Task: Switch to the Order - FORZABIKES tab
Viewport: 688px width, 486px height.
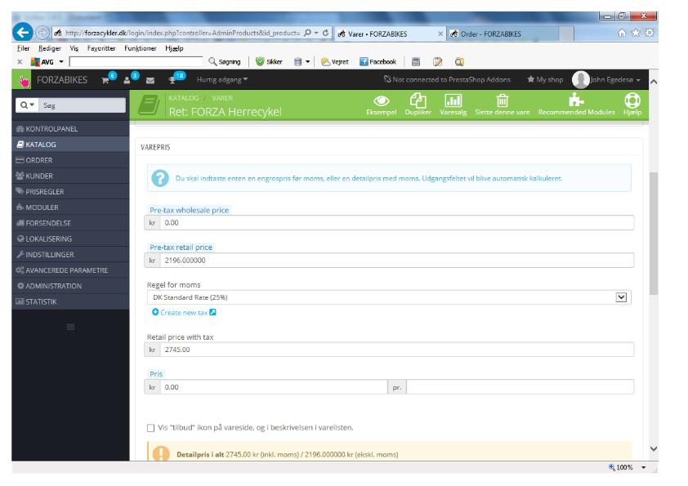Action: [503, 33]
